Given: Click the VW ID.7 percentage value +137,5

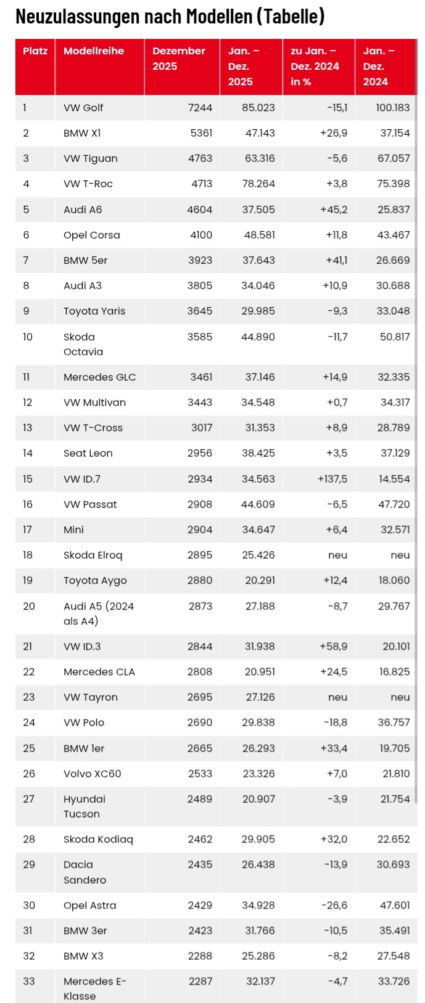Looking at the screenshot, I should tap(332, 479).
